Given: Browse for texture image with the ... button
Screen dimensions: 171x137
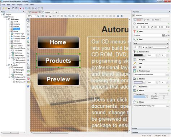Looking at the screenshot, I should (x=167, y=75).
